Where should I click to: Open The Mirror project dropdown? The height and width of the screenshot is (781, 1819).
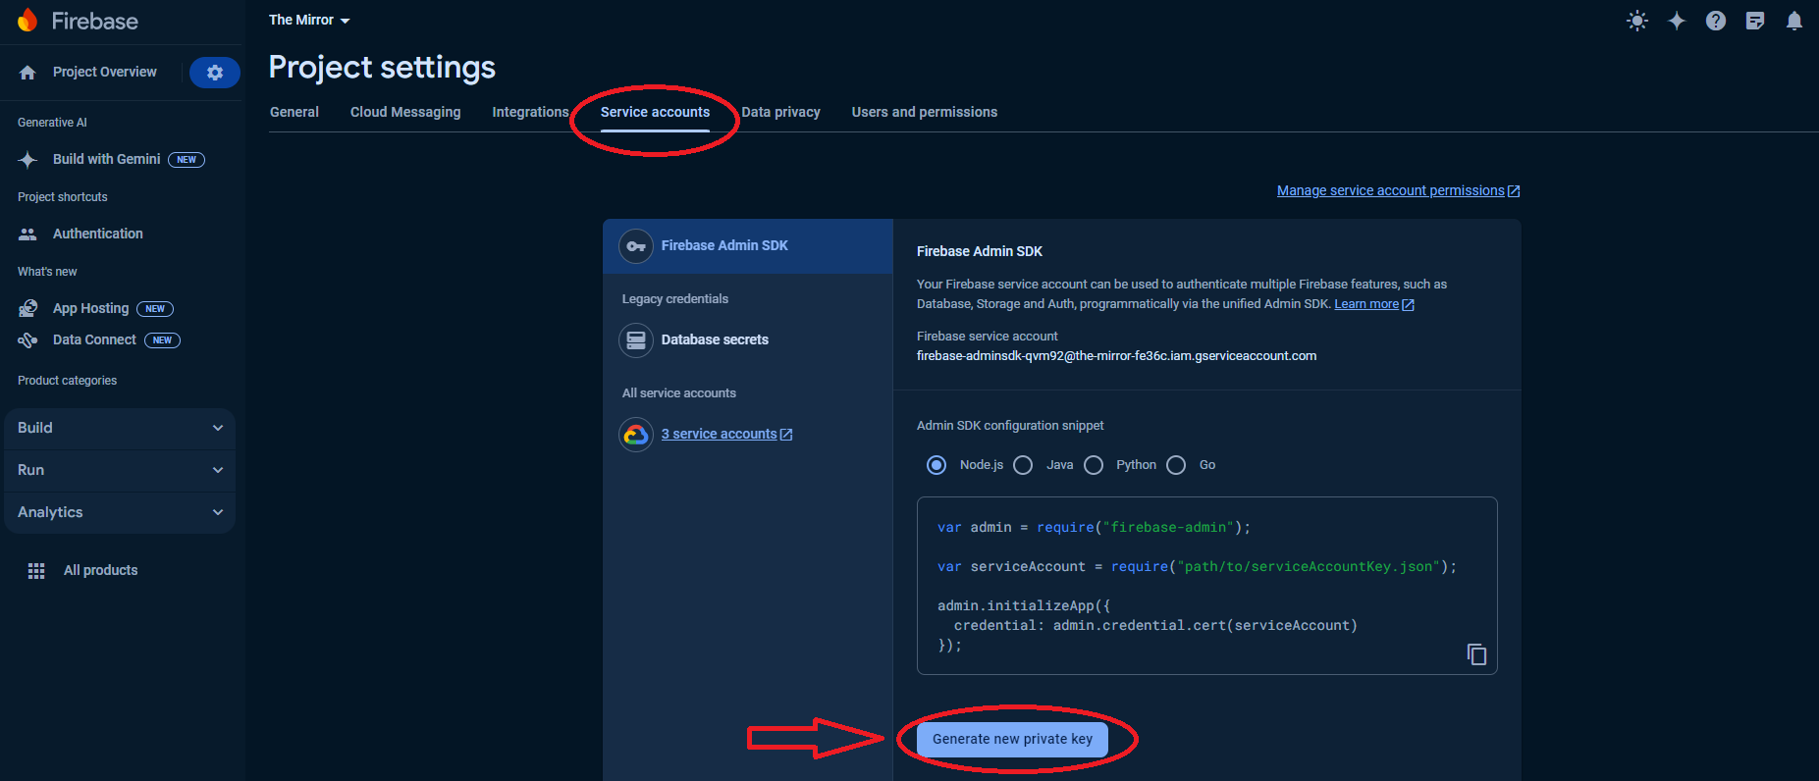point(309,20)
